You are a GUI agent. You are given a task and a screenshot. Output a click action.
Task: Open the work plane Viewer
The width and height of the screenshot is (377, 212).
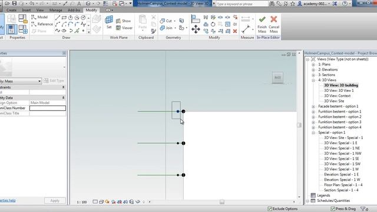click(124, 28)
